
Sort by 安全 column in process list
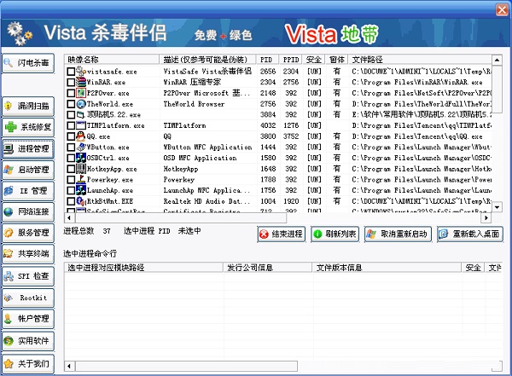coord(313,60)
